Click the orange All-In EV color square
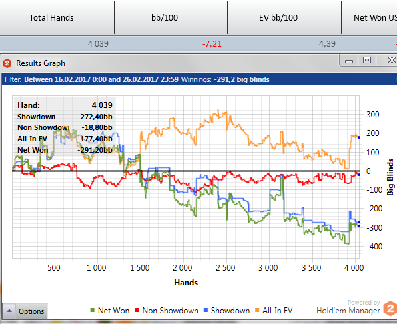 257,310
